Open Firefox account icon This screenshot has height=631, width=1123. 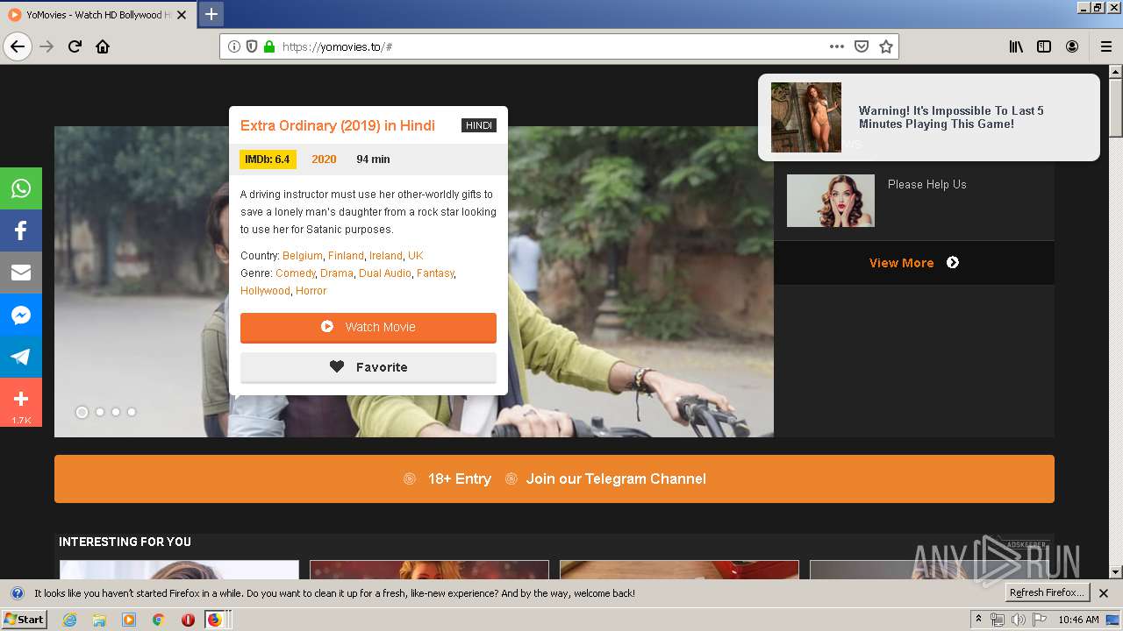[x=1072, y=46]
